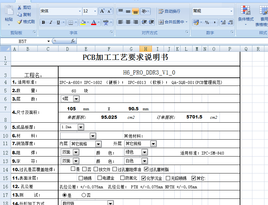268x205 pixels.
Task: Open solder mask color 绿色 dropdown
Action: click(x=145, y=152)
